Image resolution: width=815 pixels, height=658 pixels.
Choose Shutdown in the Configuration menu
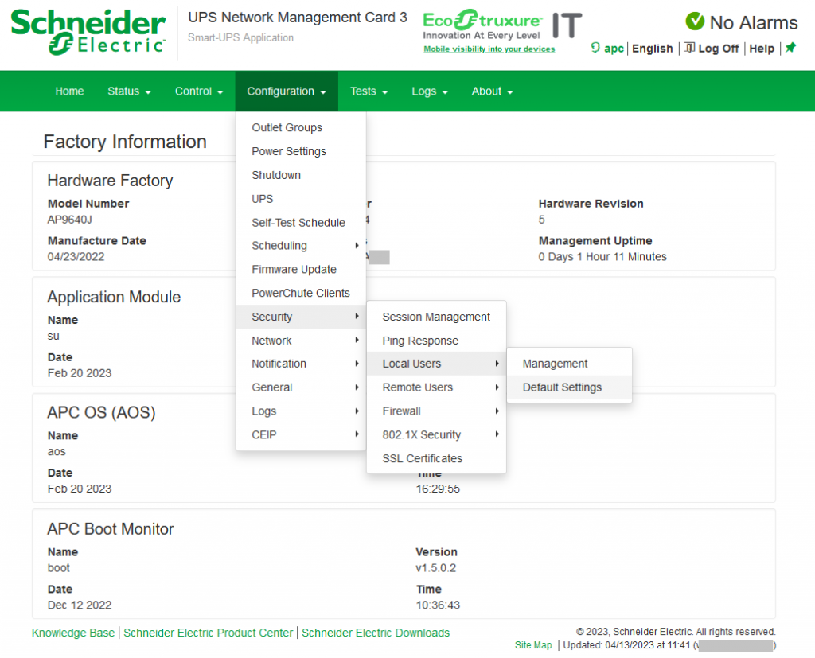pyautogui.click(x=301, y=175)
